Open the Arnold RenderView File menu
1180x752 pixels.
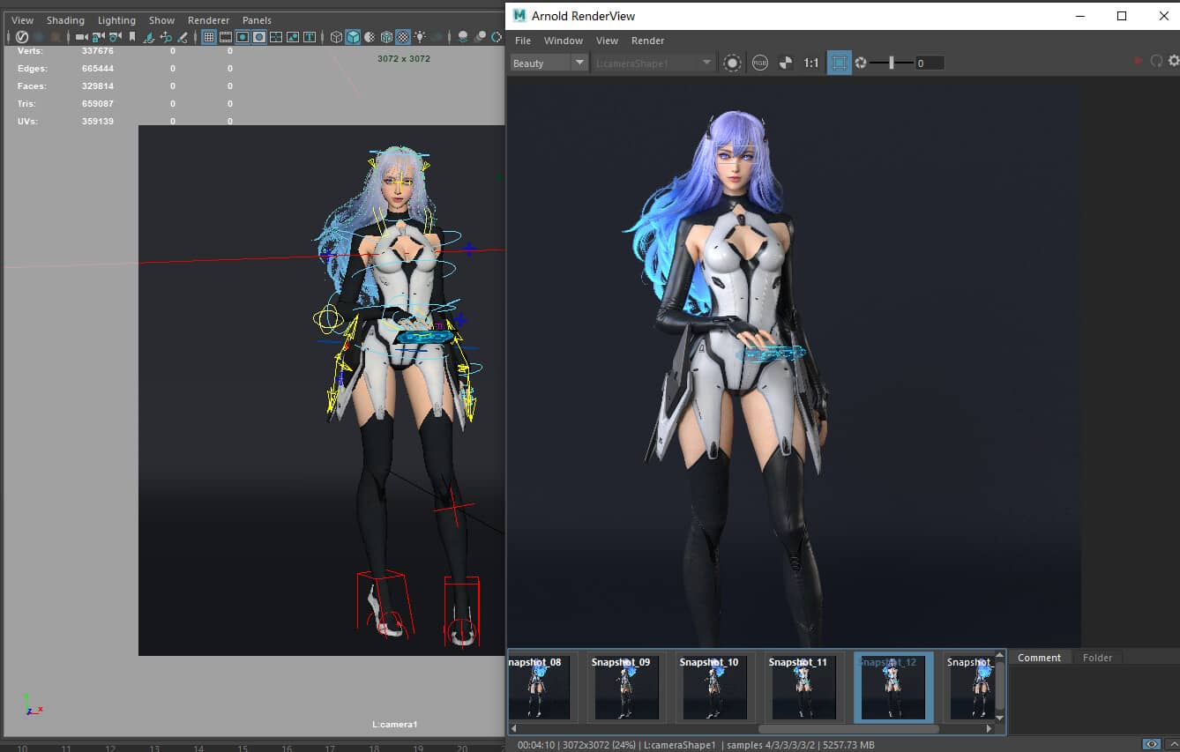pos(523,41)
